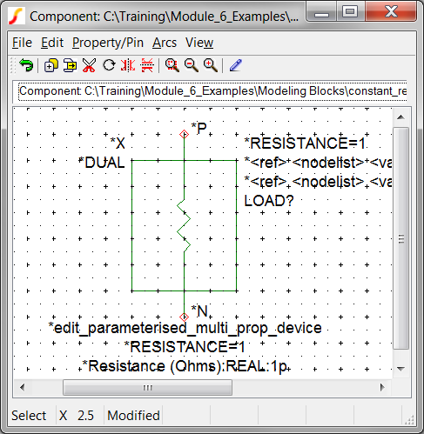
Task: Select the Duplicate icon in toolbar
Action: pyautogui.click(x=51, y=65)
